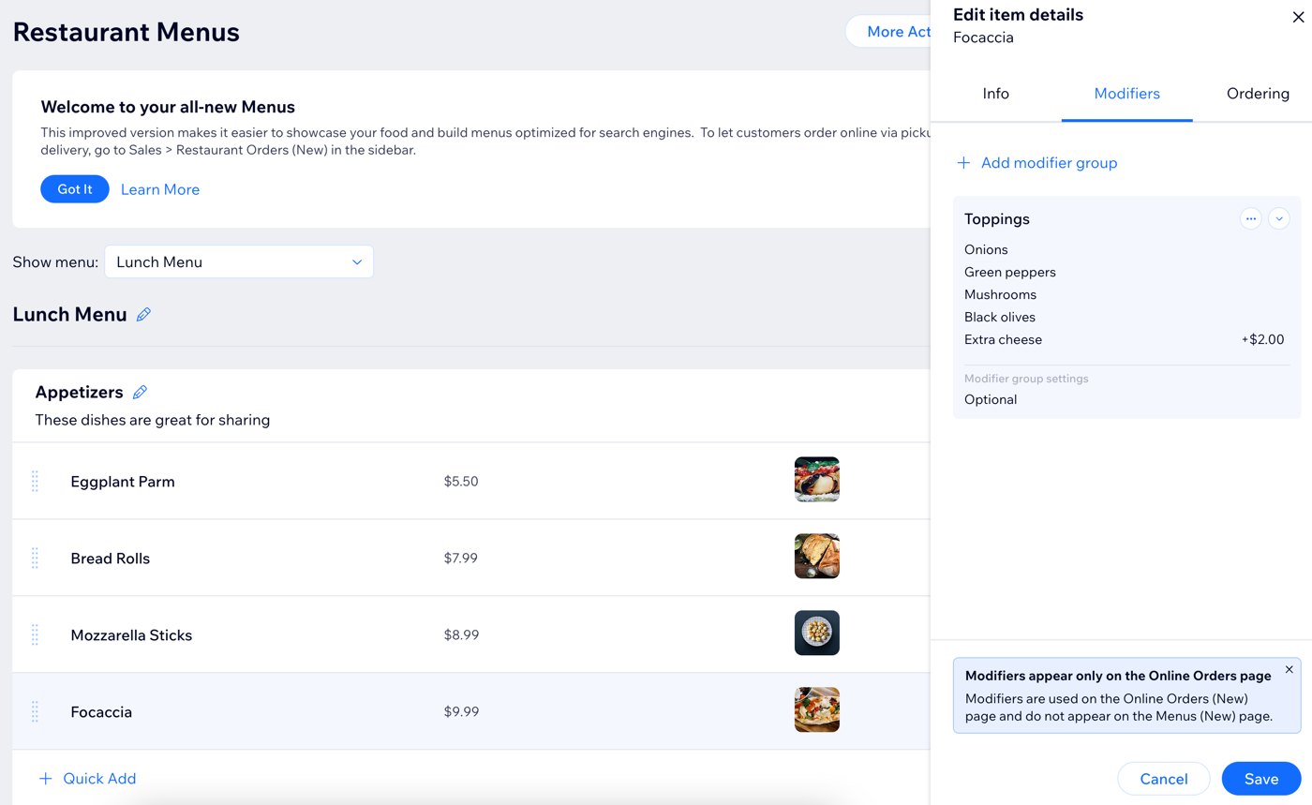Switch to the Ordering tab

pos(1258,94)
